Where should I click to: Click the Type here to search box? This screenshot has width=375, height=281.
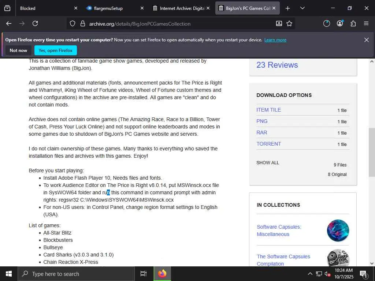(x=76, y=274)
